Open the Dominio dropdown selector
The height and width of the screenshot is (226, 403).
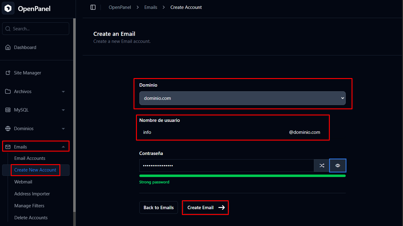click(242, 98)
